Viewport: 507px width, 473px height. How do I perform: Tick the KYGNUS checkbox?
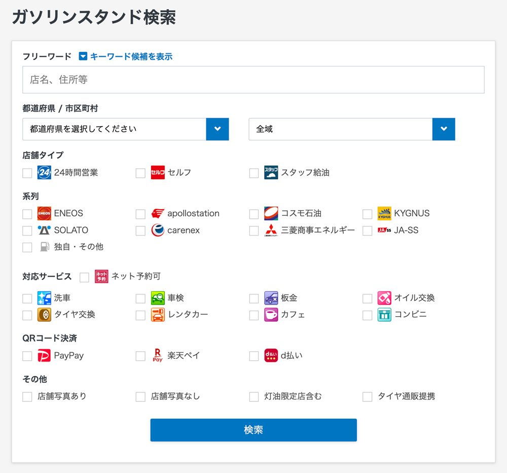tap(367, 214)
